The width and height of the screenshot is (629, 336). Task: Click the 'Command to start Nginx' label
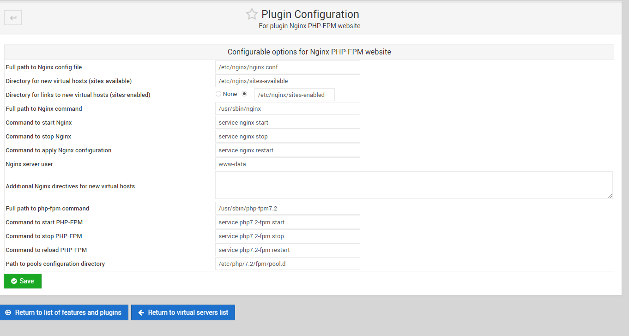tap(39, 123)
